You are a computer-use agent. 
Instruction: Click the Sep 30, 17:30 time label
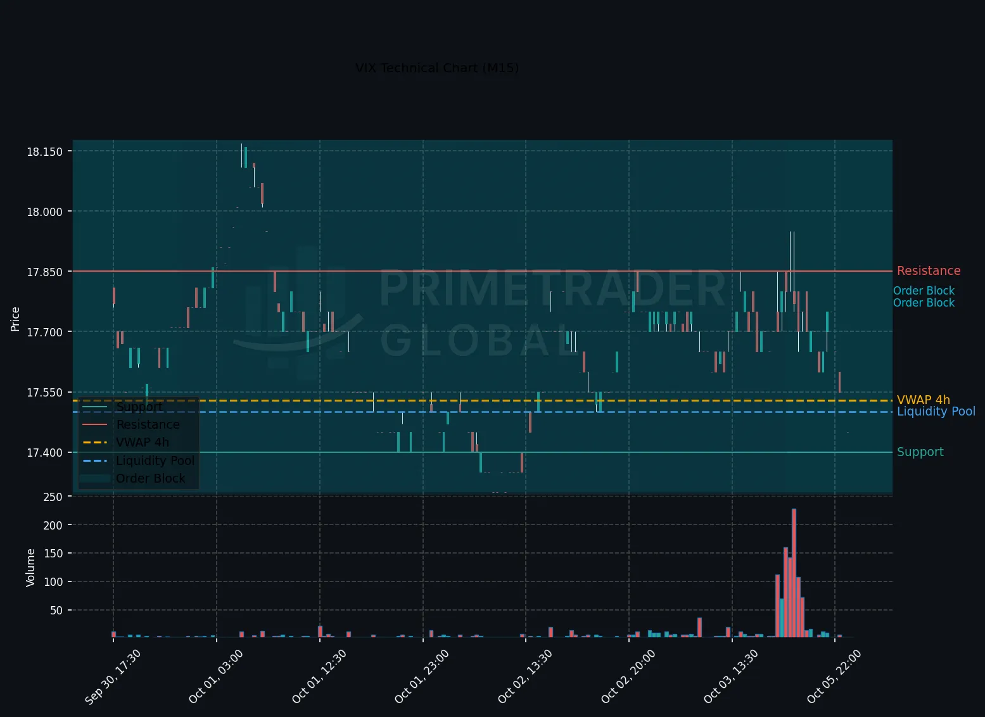[113, 676]
